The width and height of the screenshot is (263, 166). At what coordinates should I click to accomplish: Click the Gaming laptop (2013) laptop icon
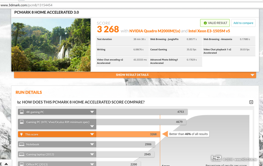click(x=22, y=154)
